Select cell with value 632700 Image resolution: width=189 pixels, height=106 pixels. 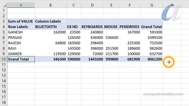tap(152, 54)
